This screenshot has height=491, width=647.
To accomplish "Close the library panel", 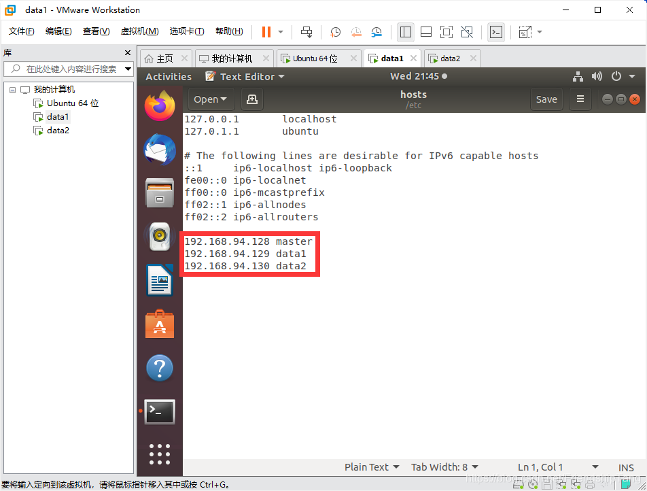I will (x=128, y=52).
